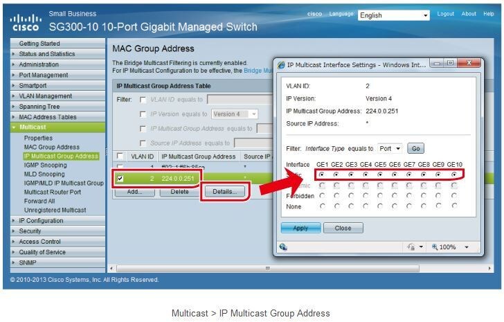The image size is (504, 322).
Task: Select the Static radio button for GE6
Action: (395, 175)
